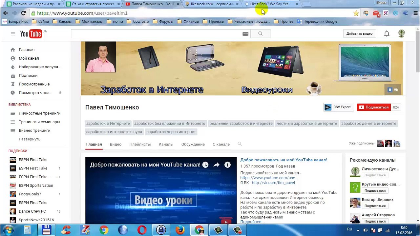Open the notifications bell
Viewport: 420px width, 236px height.
387,33
